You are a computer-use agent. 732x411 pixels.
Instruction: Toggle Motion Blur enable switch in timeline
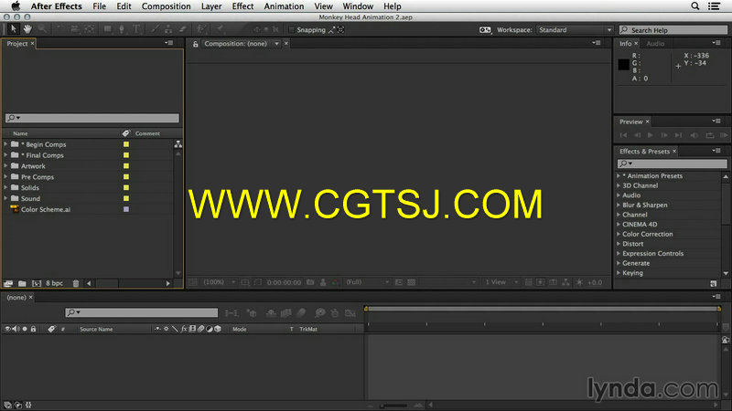click(302, 313)
